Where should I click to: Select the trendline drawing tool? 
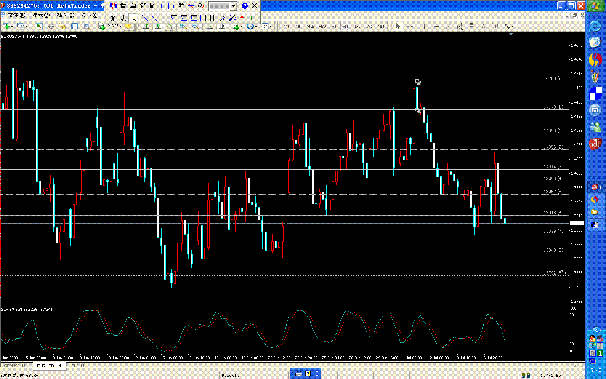tap(448, 26)
